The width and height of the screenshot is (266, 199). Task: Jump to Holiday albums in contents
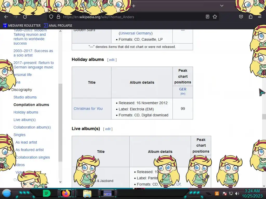click(26, 112)
